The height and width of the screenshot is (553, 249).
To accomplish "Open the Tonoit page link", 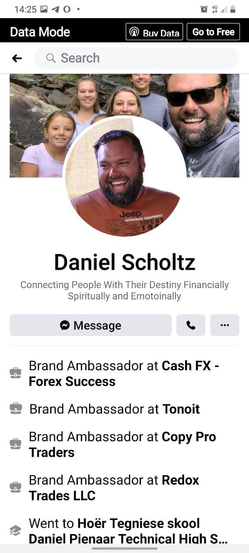I will pos(181,409).
